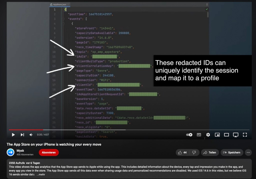Image resolution: width=256 pixels, height=179 pixels.
Task: Toggle the autoplay switch
Action: tap(189, 135)
